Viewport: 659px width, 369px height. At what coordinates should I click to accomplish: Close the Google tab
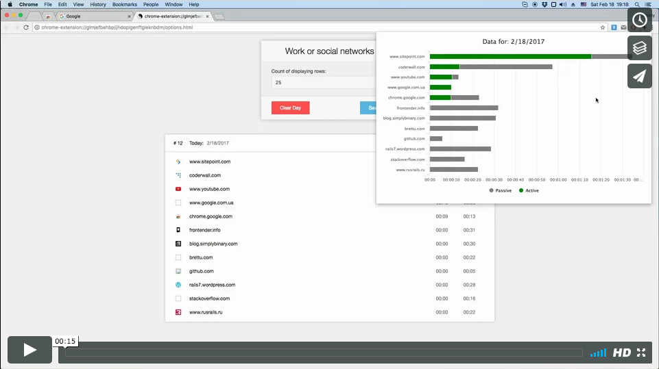coord(129,16)
